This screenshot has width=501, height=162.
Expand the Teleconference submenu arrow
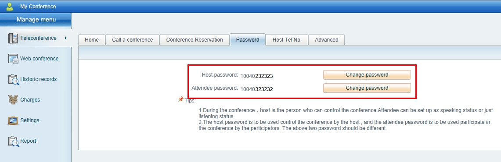click(65, 38)
